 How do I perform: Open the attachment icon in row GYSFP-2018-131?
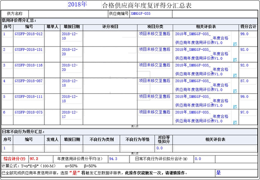tap(235, 60)
